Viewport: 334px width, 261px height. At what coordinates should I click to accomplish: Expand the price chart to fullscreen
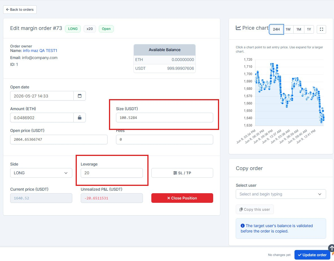pos(321,29)
